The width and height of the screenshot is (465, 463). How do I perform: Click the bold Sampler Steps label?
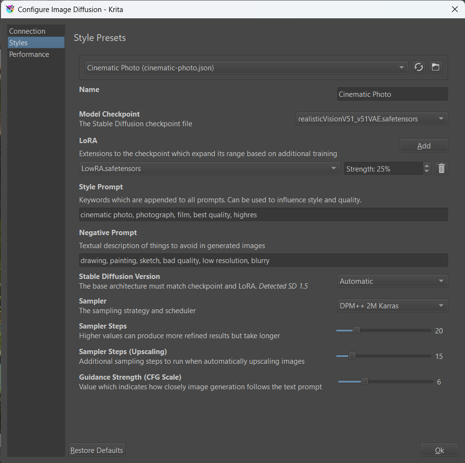[x=103, y=326]
